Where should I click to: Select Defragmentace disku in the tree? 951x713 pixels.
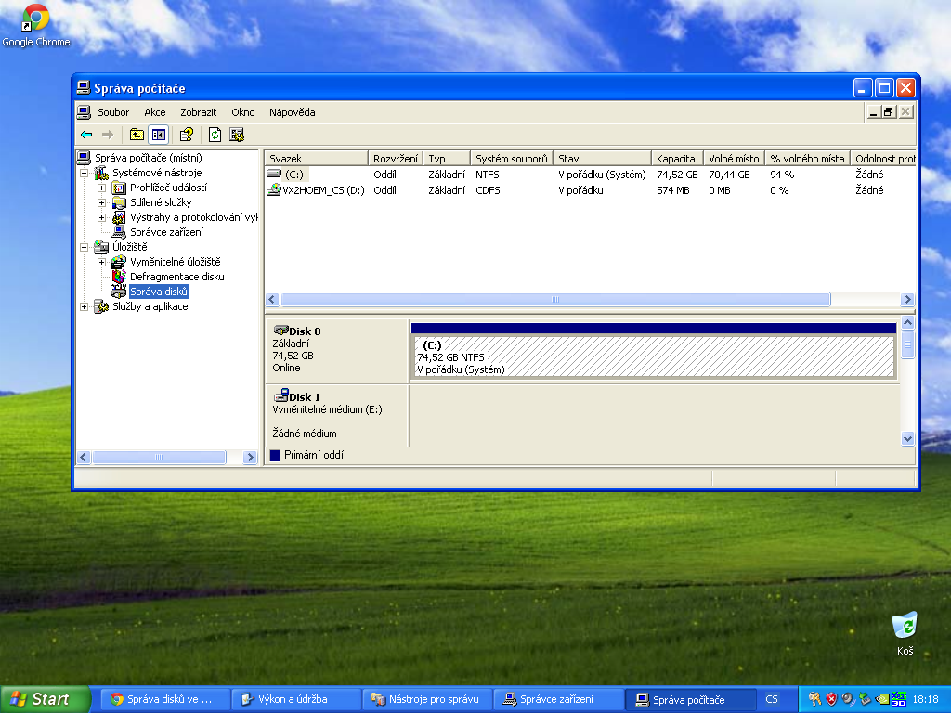(177, 277)
